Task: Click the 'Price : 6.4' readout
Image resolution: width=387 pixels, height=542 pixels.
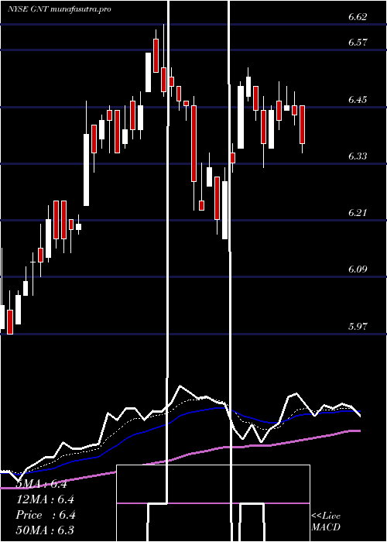Action: tap(45, 515)
